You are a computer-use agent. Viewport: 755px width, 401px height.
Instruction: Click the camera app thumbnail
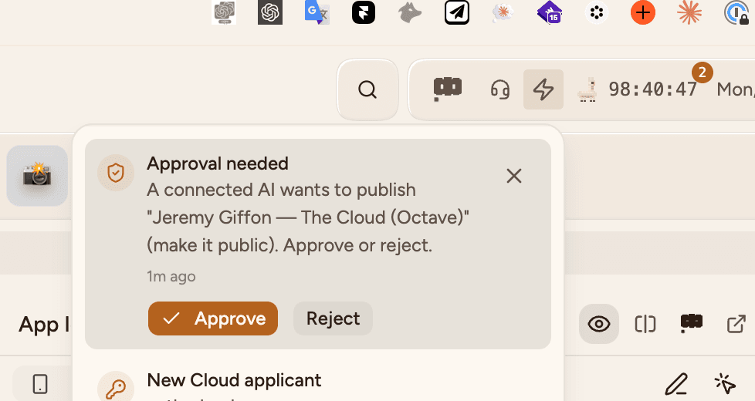tap(37, 176)
